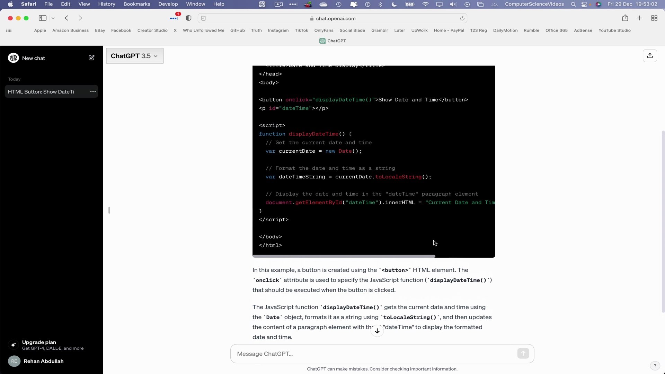Open the Bookmarks menu
Viewport: 665px width, 374px height.
click(x=137, y=4)
